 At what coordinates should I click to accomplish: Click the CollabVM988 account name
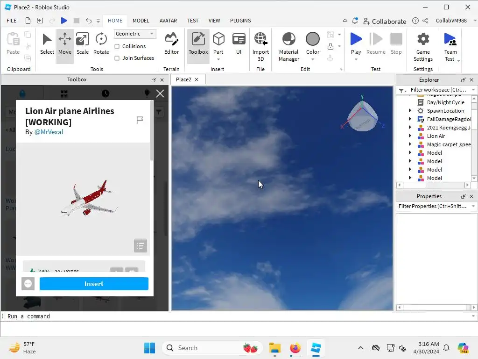(x=451, y=21)
